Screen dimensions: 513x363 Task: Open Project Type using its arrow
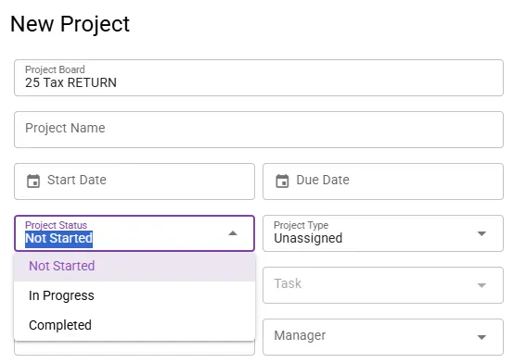481,233
